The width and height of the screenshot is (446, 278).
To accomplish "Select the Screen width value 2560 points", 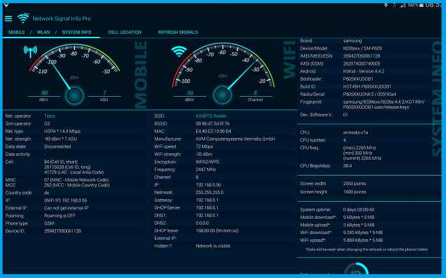I will (x=355, y=183).
